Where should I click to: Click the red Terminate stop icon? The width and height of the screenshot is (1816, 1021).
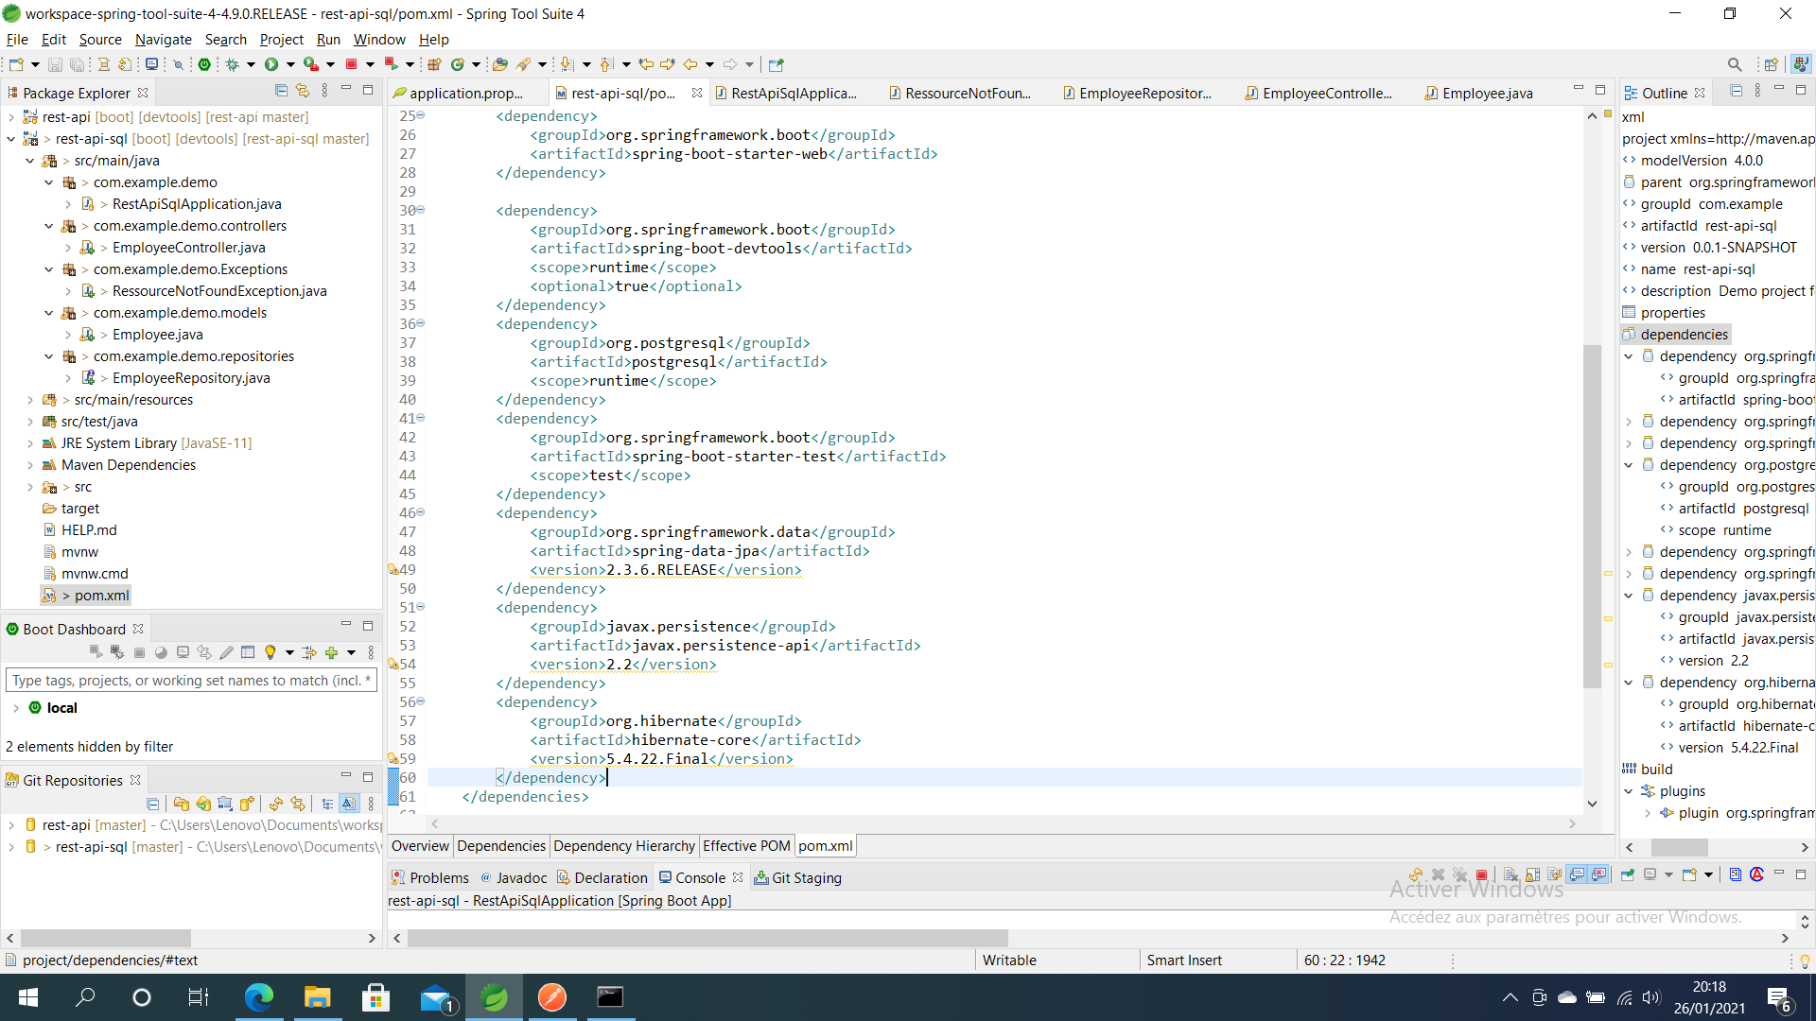(x=351, y=64)
